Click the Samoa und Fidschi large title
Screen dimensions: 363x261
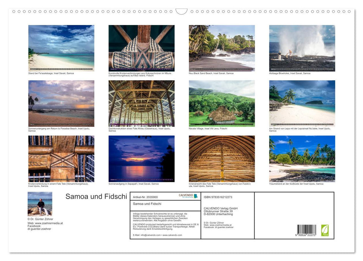click(x=96, y=196)
